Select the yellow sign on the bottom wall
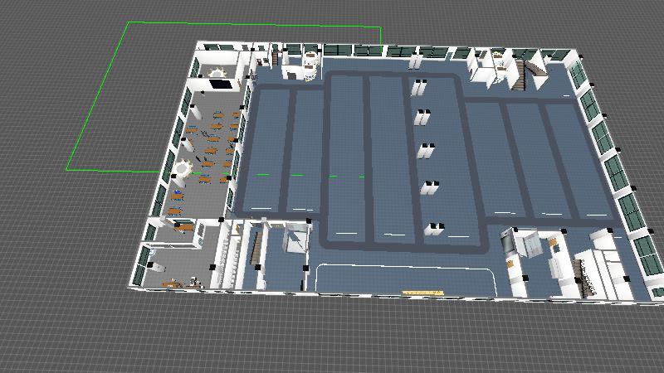Screen dimensions: 664x373 (x=422, y=293)
